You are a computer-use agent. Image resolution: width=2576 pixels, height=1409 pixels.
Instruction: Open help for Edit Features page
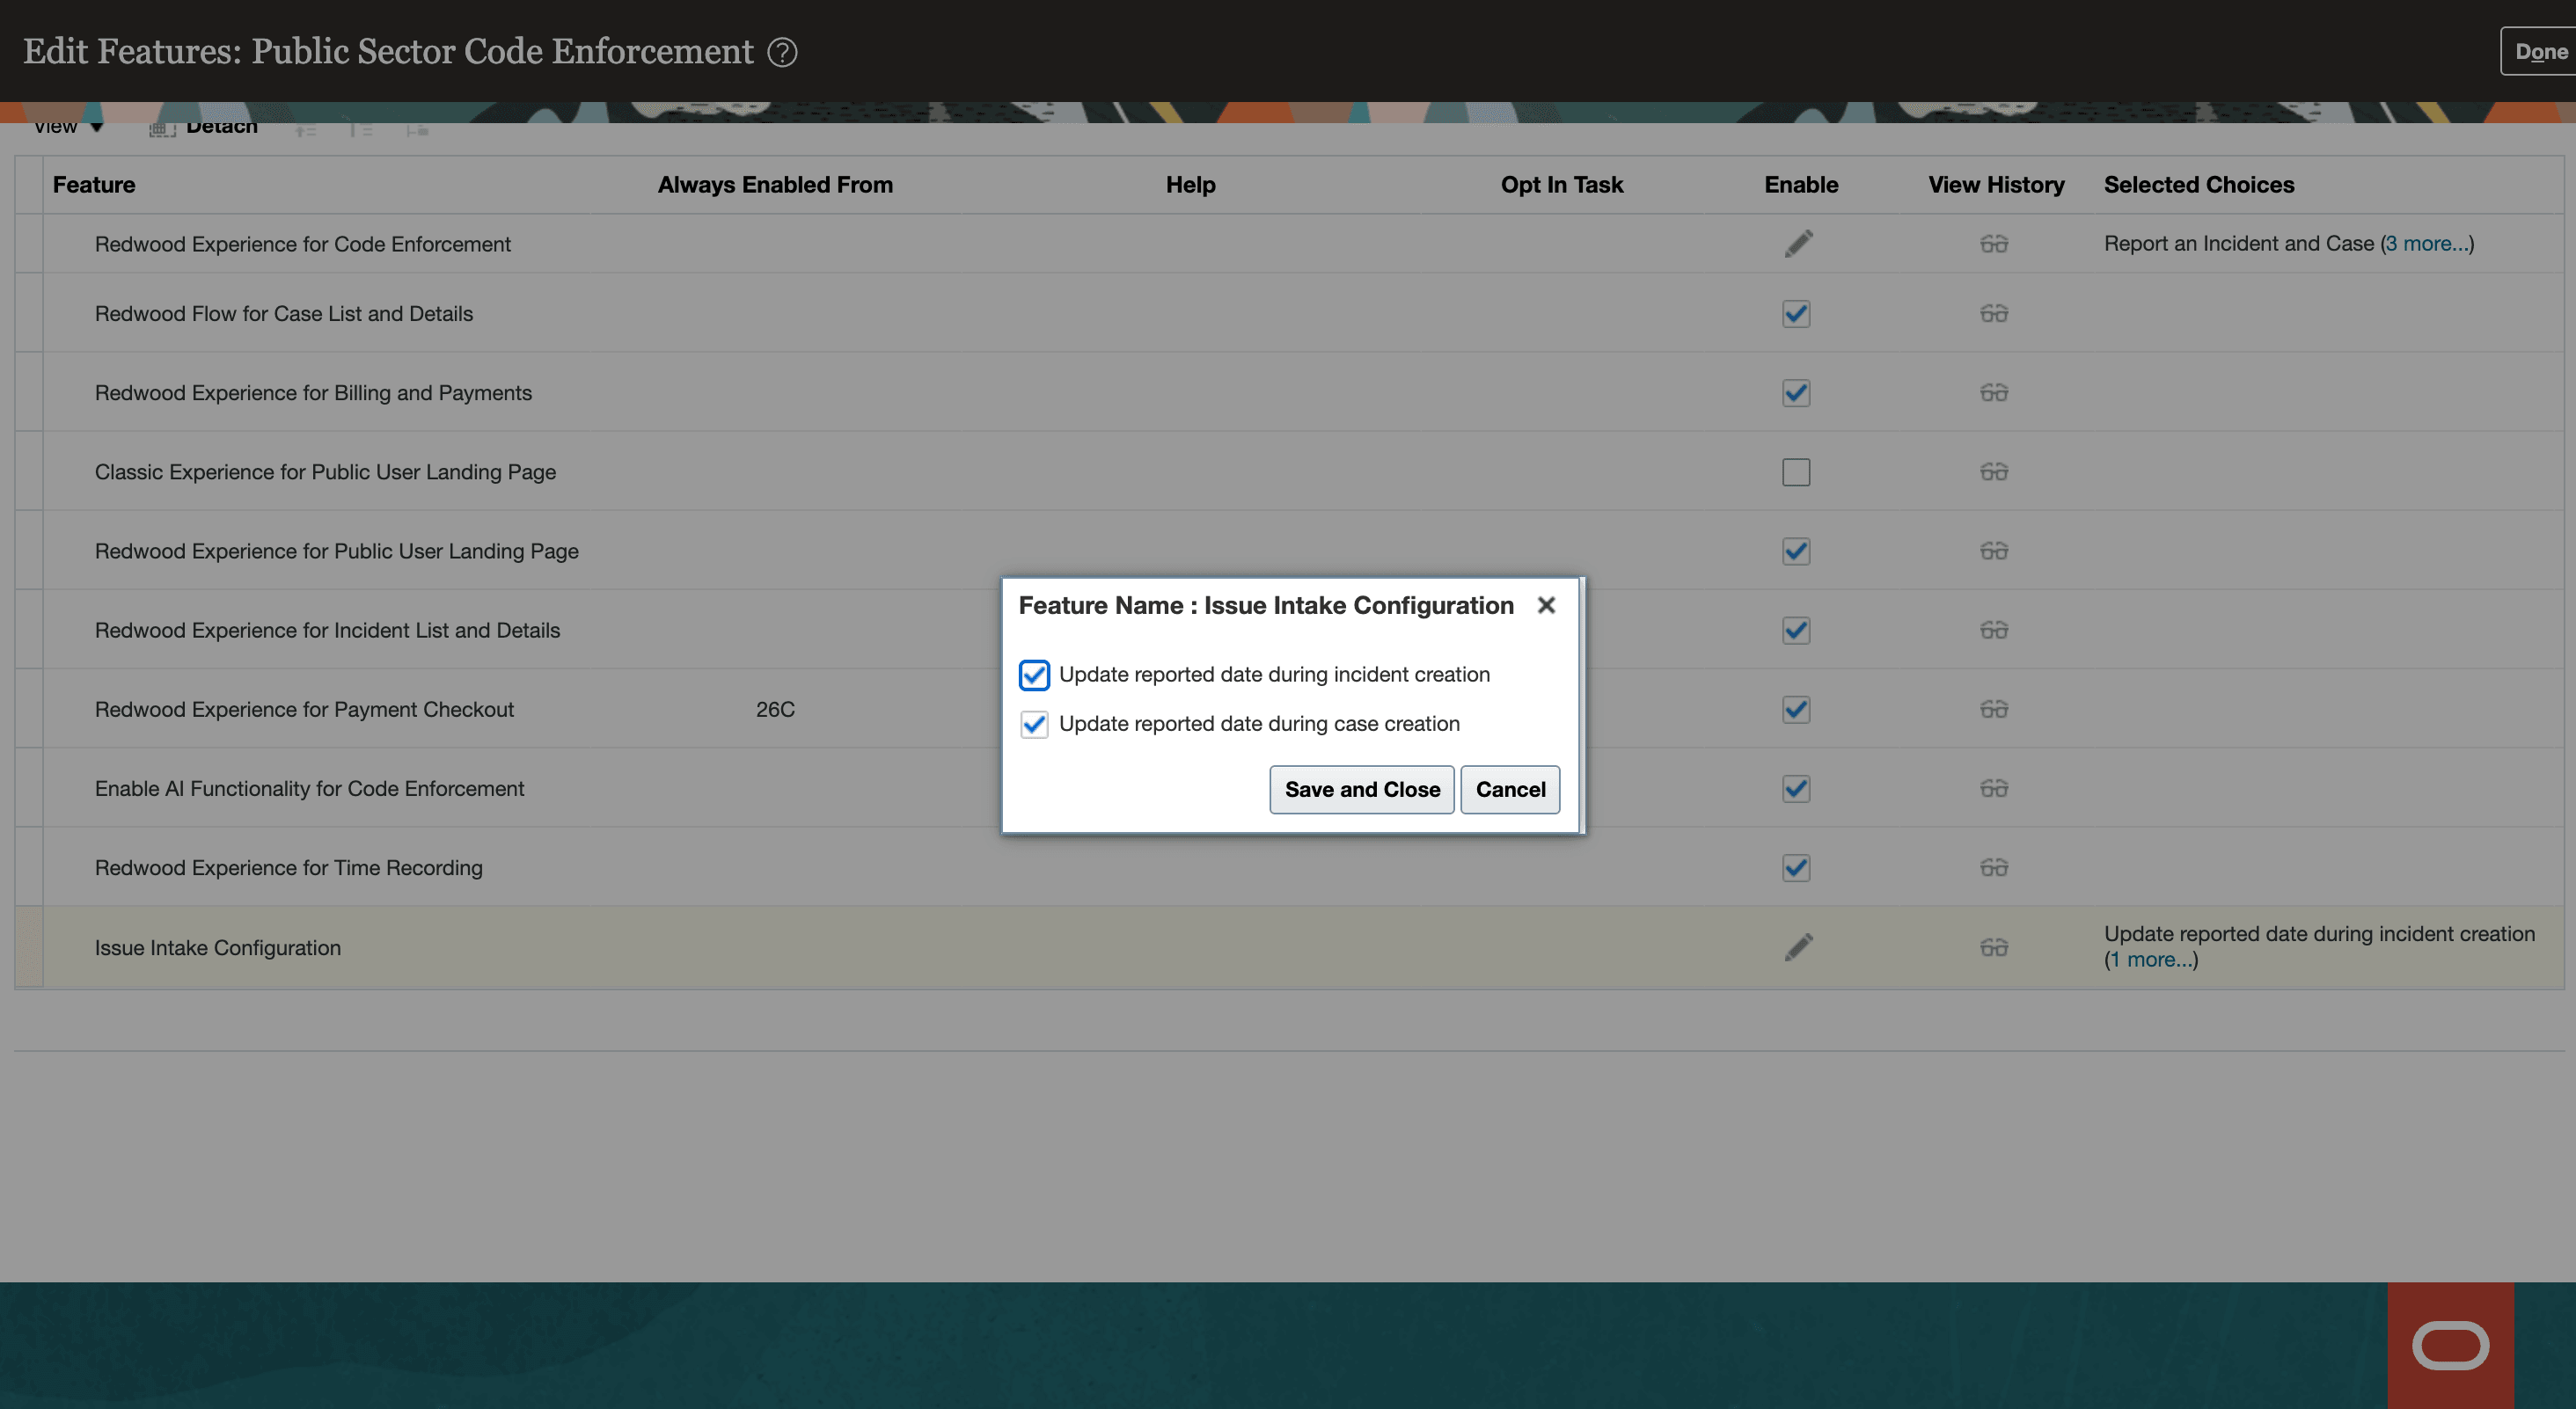(783, 51)
